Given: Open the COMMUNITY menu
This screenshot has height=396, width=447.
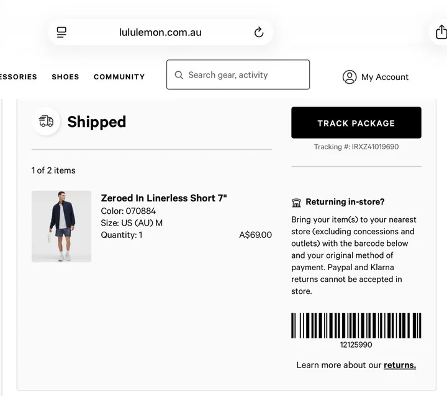Looking at the screenshot, I should (x=119, y=77).
